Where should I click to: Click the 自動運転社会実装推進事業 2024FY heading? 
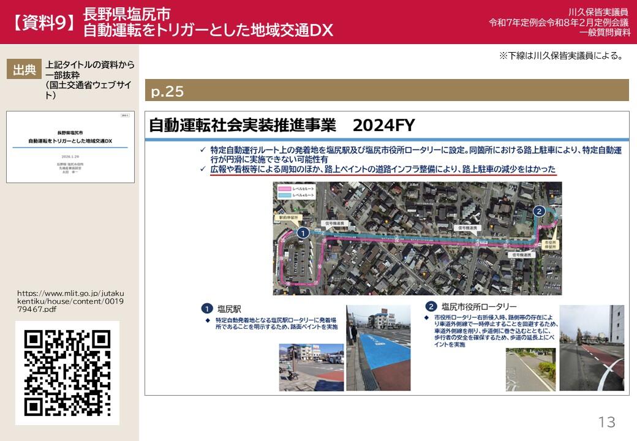[282, 126]
